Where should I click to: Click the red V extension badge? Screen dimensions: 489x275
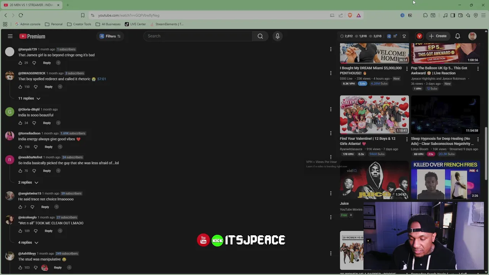click(419, 36)
